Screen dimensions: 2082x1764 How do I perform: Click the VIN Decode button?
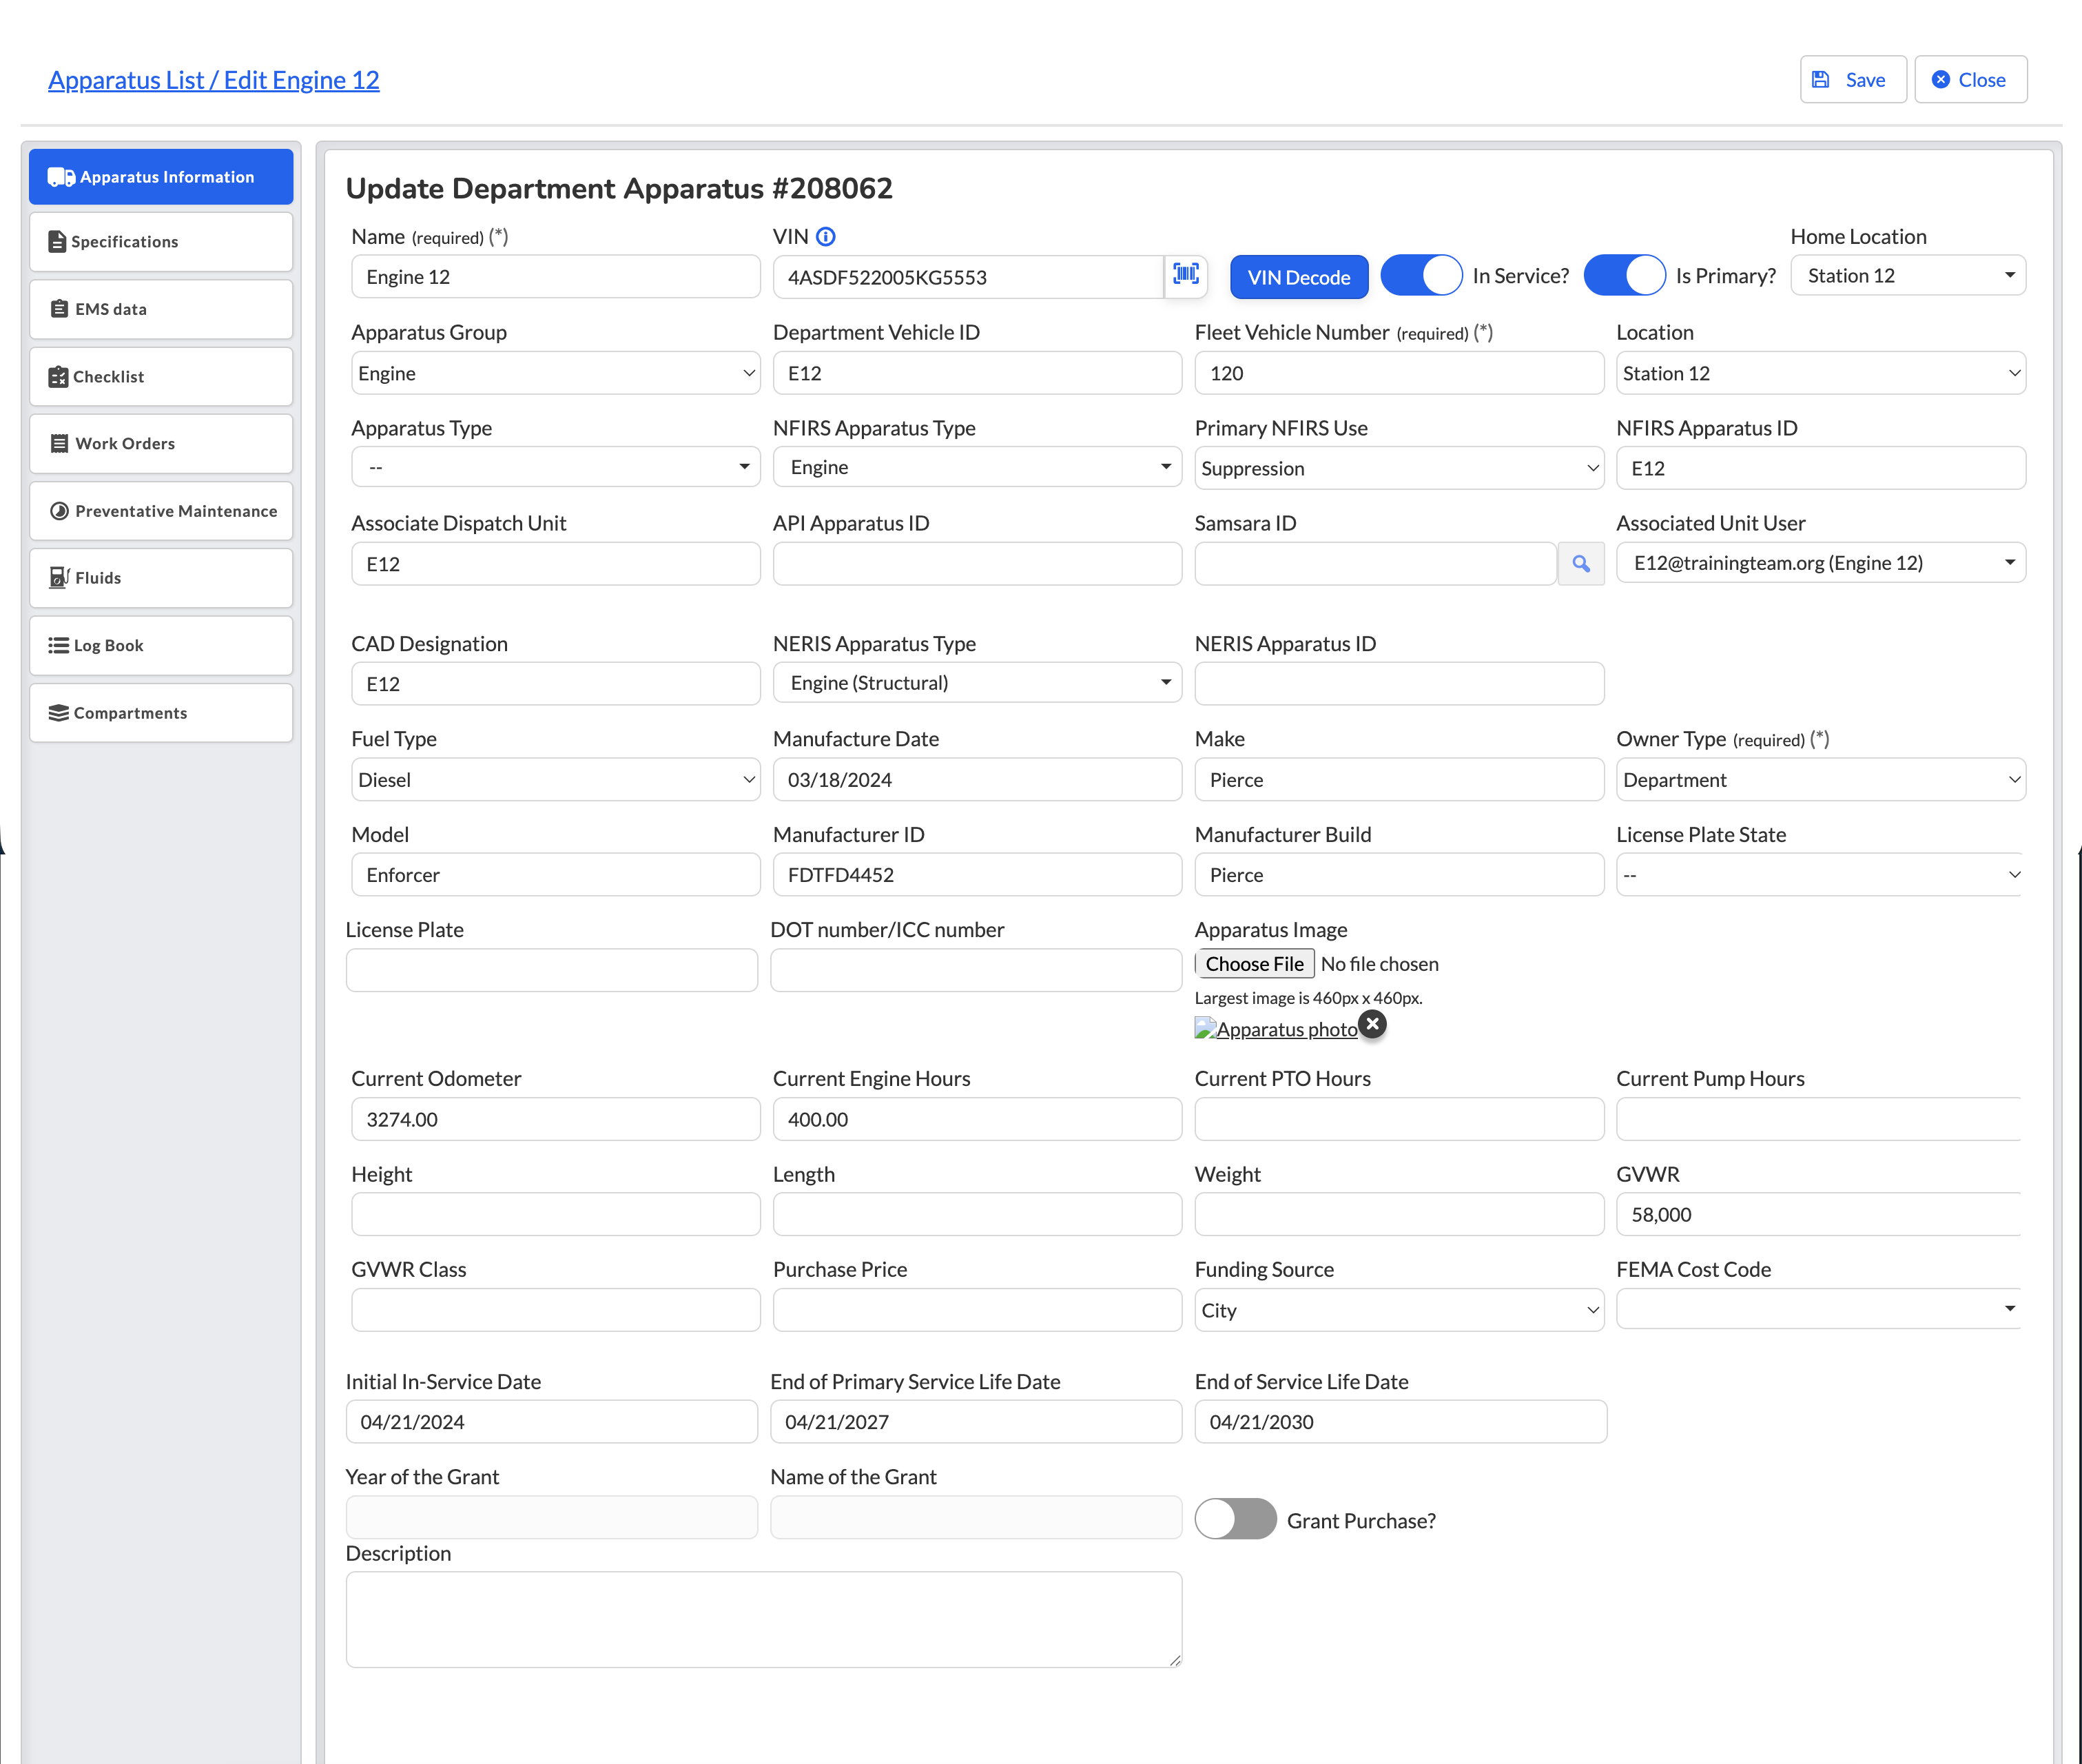[1299, 277]
